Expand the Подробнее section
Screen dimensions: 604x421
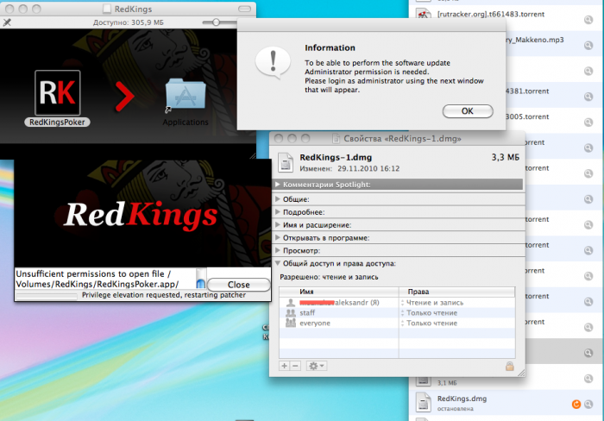coord(278,212)
